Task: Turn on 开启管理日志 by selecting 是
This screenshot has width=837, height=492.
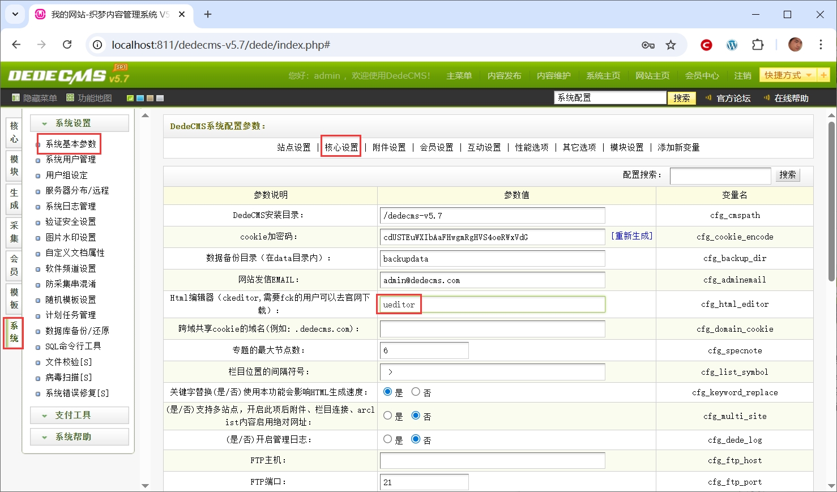Action: [x=388, y=439]
